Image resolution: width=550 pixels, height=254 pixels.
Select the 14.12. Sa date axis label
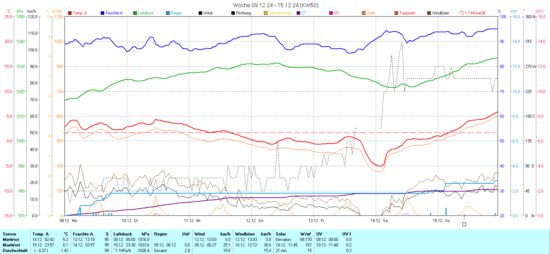(379, 221)
